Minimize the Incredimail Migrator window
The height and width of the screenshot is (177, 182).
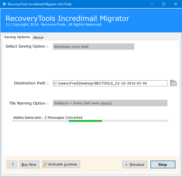(152, 4)
